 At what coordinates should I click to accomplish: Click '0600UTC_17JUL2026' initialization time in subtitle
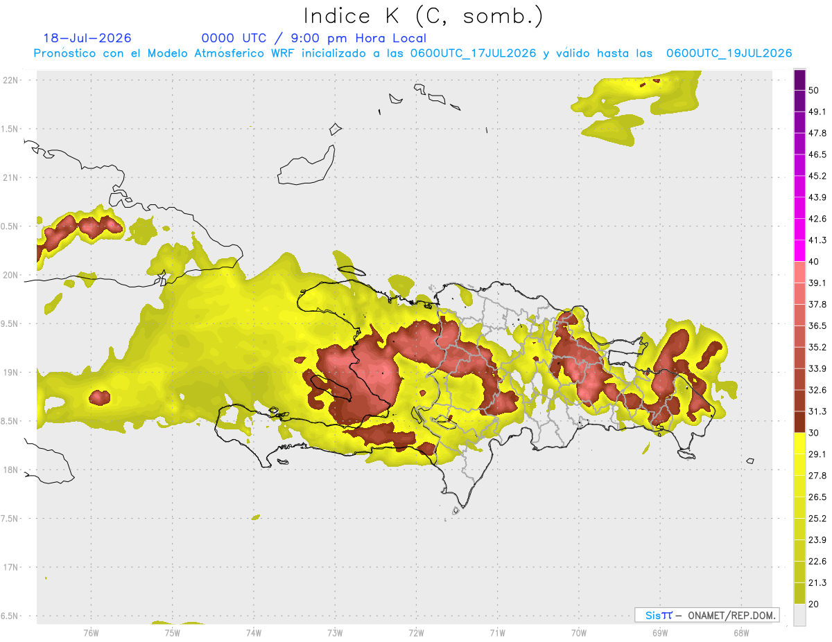point(474,53)
